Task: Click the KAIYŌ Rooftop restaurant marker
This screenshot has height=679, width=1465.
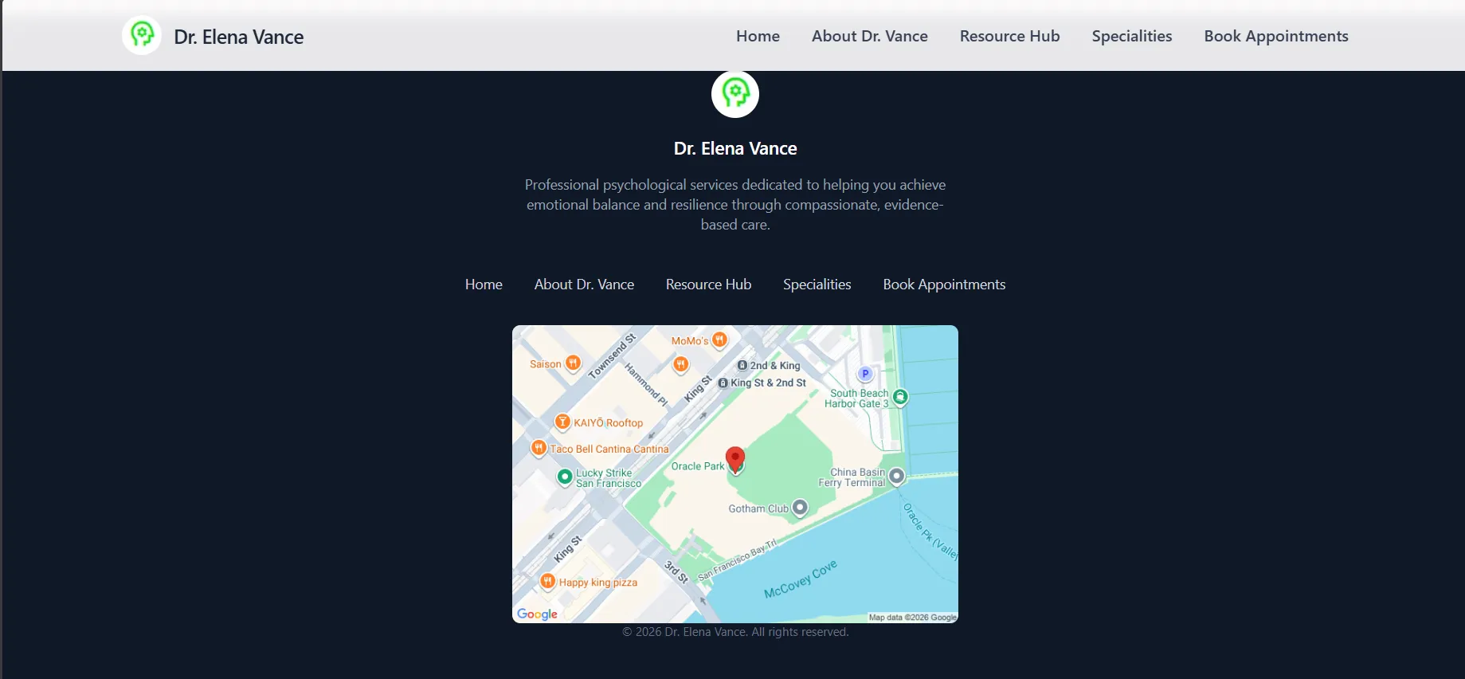Action: click(x=562, y=422)
